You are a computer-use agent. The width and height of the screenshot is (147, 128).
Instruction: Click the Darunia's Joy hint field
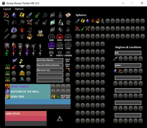(50, 70)
